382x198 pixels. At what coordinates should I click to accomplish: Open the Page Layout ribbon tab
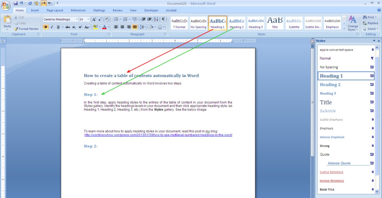(55, 10)
